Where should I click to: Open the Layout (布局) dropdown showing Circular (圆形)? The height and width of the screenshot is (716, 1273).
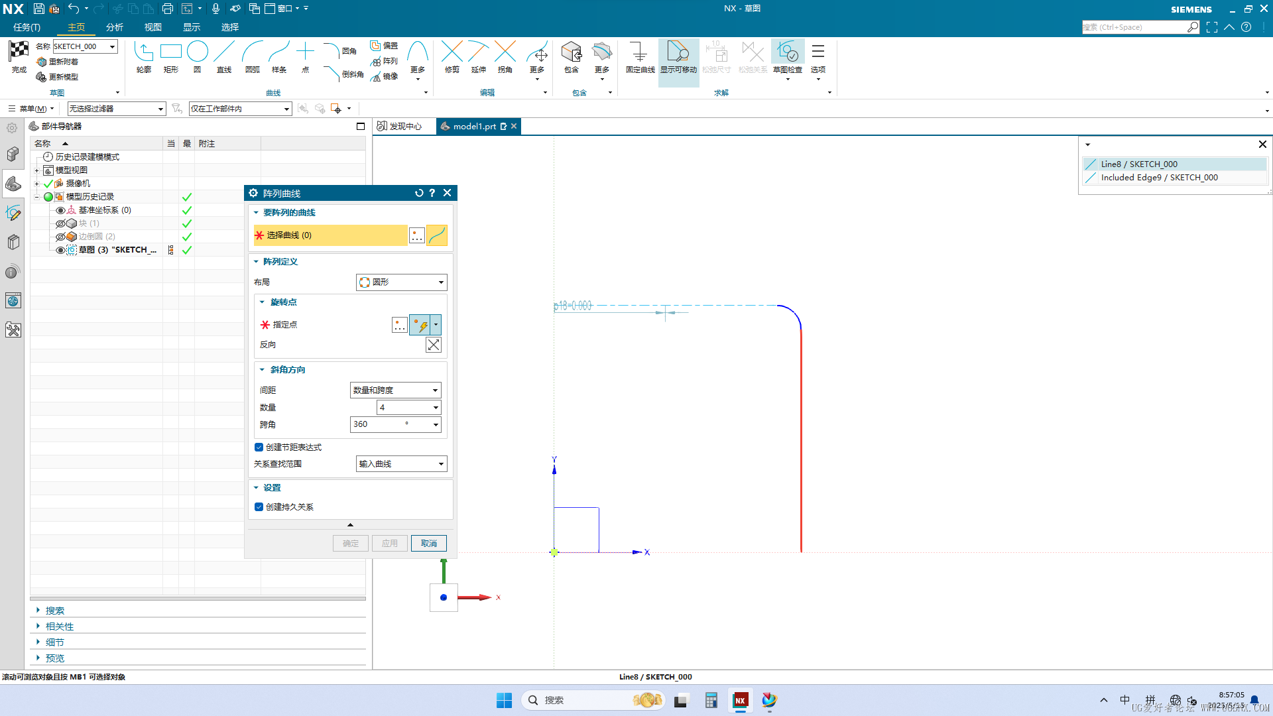tap(401, 282)
